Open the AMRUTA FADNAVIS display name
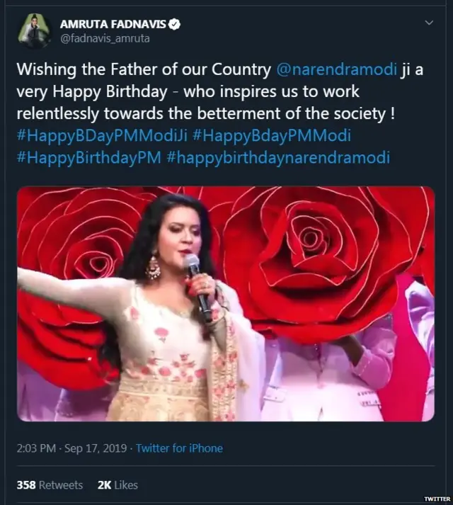 113,25
